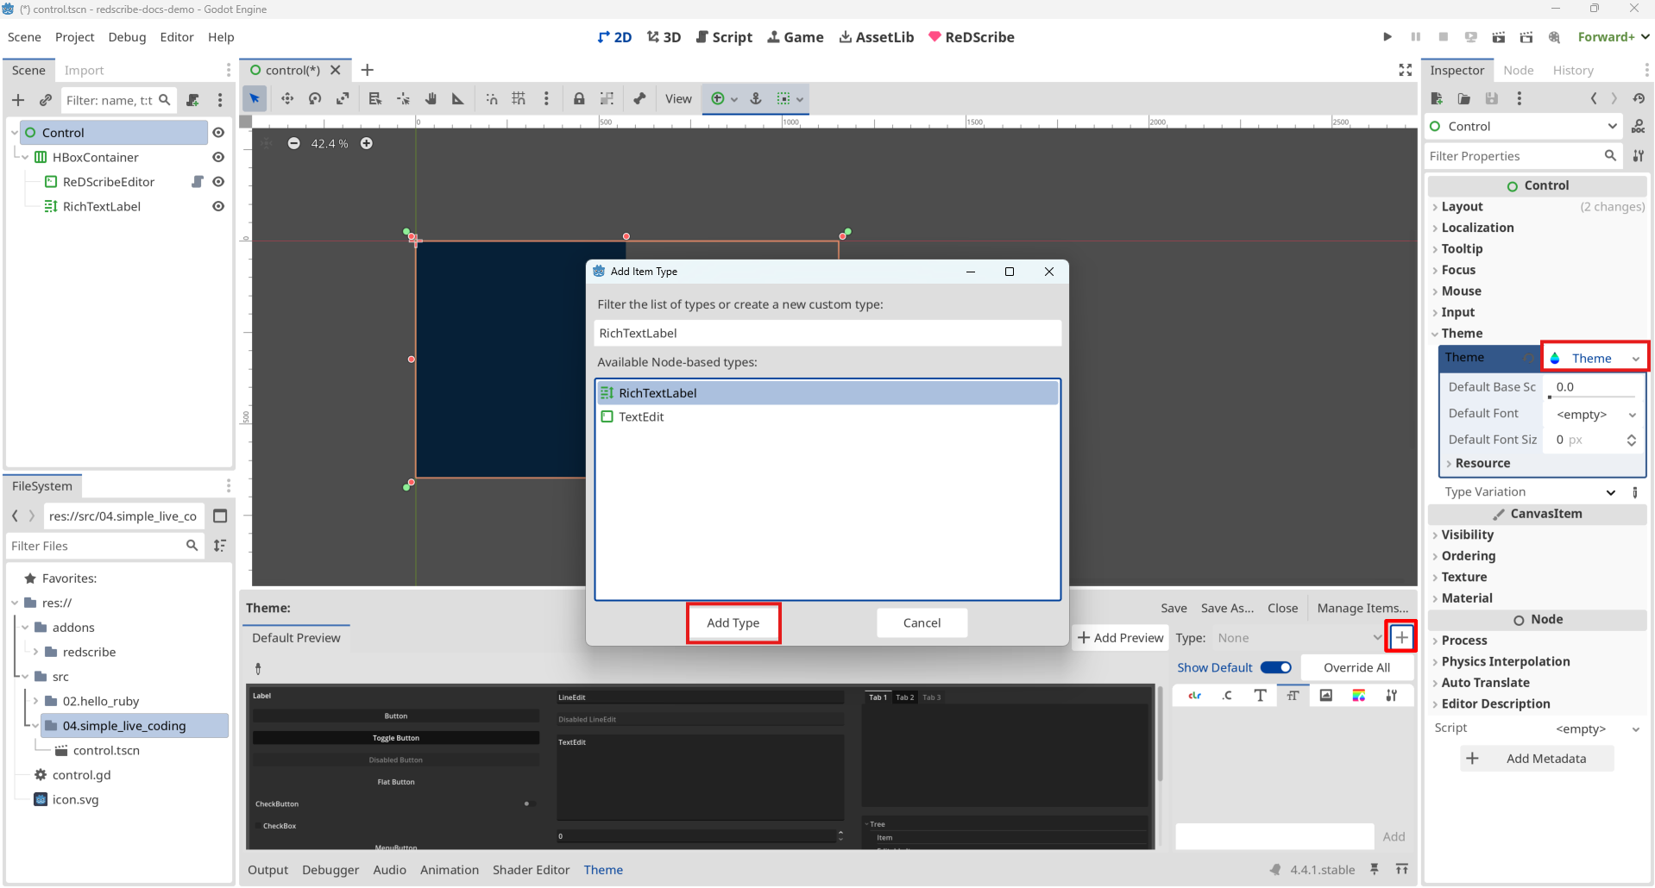Open the script attached to ReDScribeEditor
The image size is (1655, 888).
tap(198, 182)
